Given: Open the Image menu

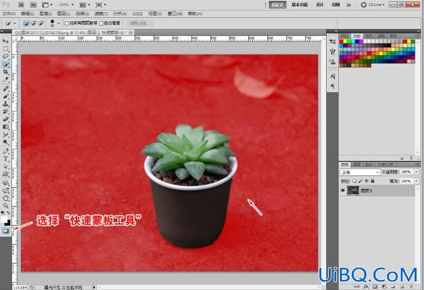Looking at the screenshot, I should click(x=45, y=14).
